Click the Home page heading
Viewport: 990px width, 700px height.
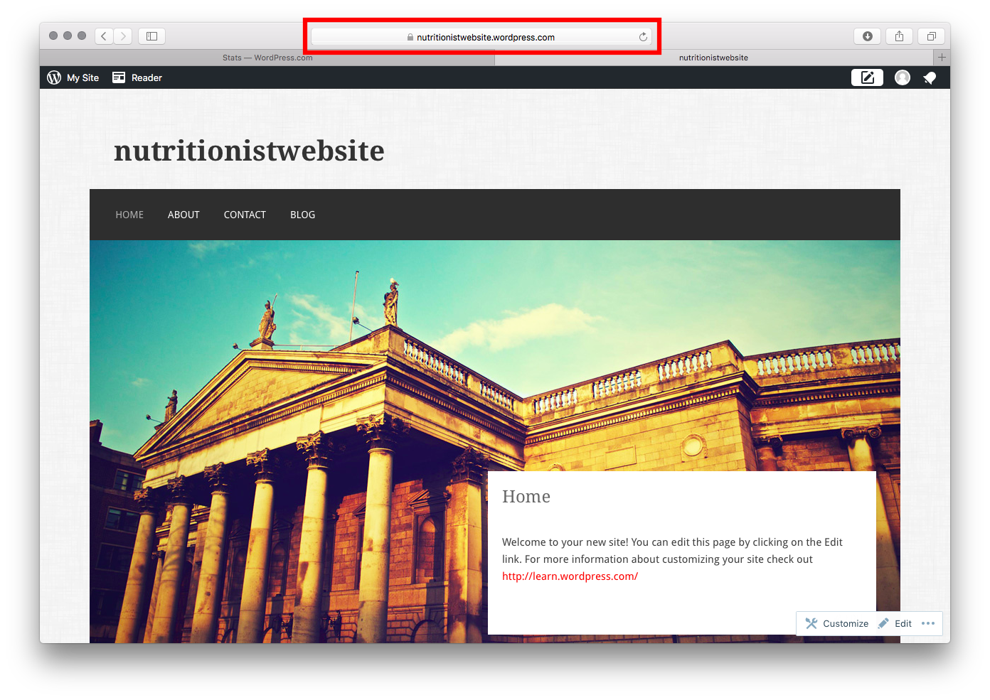(526, 496)
